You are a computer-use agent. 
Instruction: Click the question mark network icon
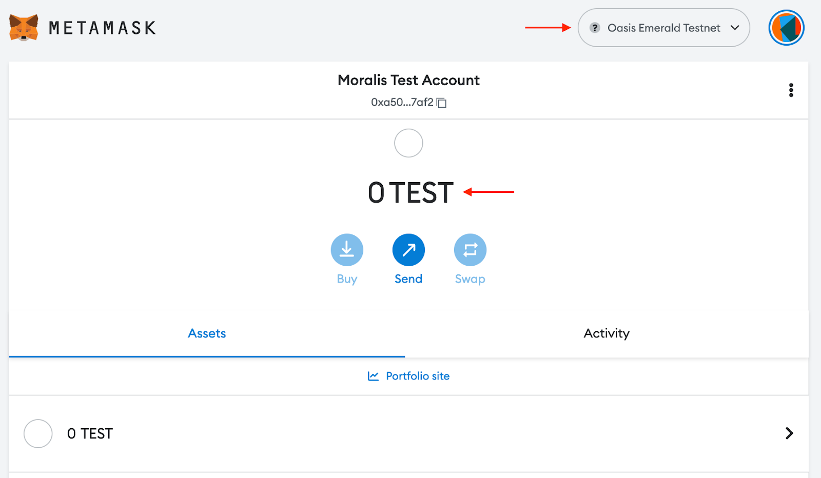pos(595,28)
